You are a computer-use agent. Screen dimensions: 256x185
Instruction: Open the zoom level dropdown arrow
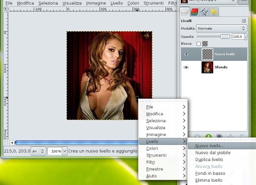tap(65, 151)
